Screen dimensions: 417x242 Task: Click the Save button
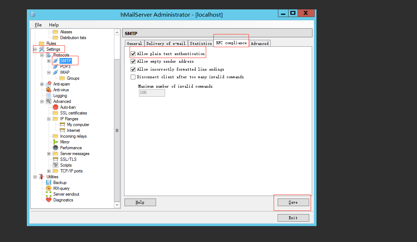[x=293, y=202]
